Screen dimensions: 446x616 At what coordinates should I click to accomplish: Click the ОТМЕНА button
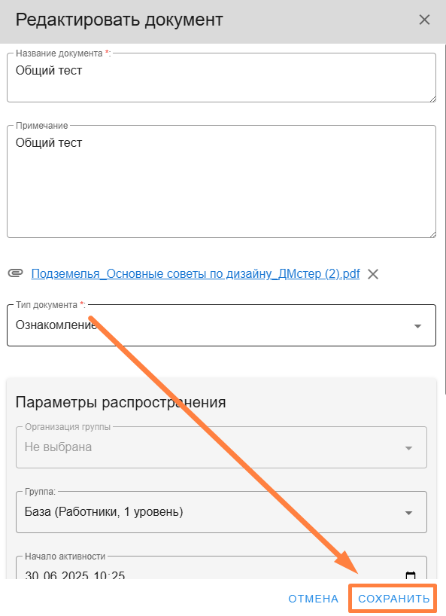pos(313,599)
